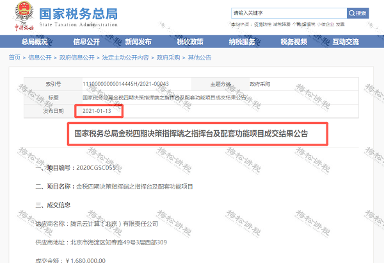Screen dimensions: 384x263
Task: Switch to 税务视频 section
Action: pyautogui.click(x=294, y=42)
